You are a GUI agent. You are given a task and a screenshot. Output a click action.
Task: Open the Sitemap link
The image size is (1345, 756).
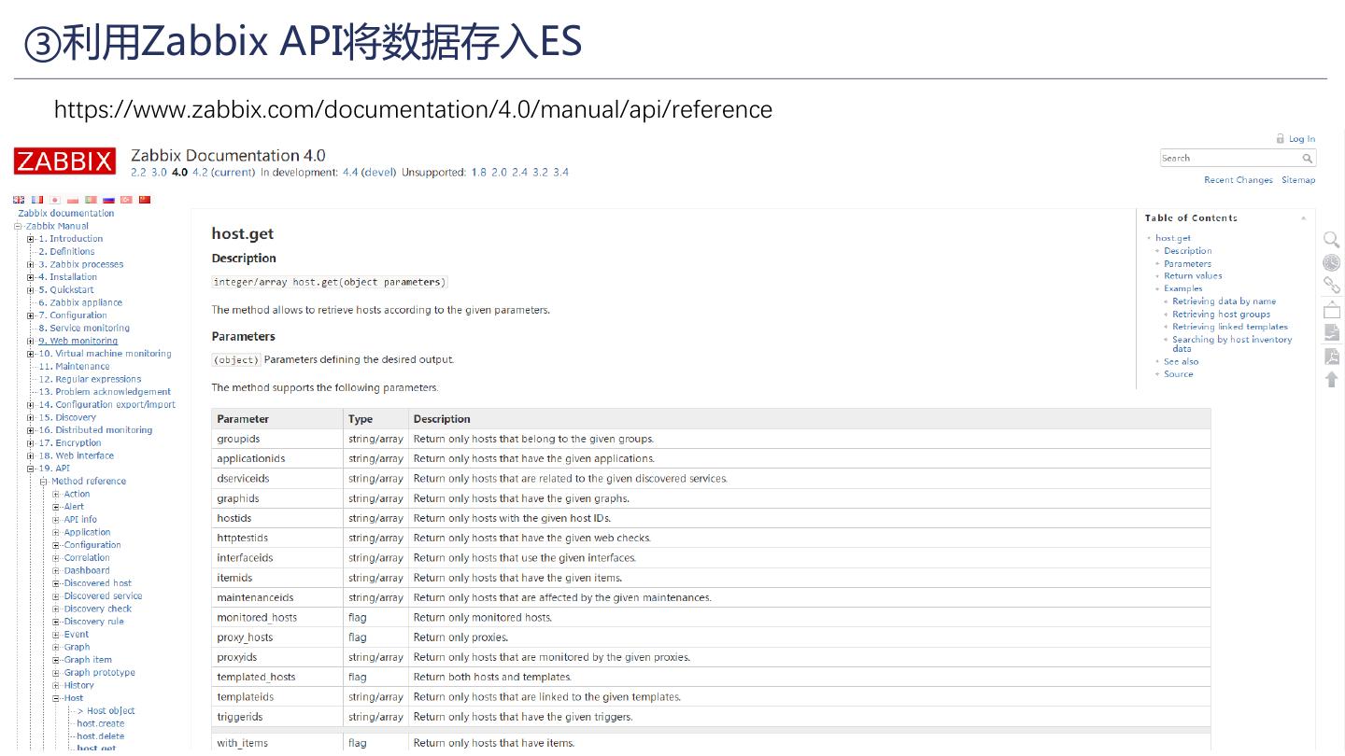click(x=1298, y=180)
